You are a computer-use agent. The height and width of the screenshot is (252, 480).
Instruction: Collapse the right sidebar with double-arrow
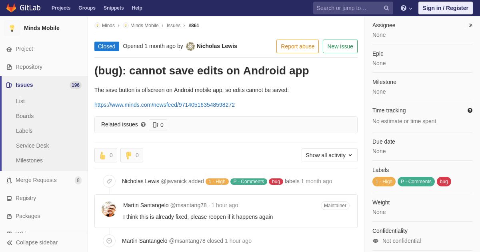471,25
